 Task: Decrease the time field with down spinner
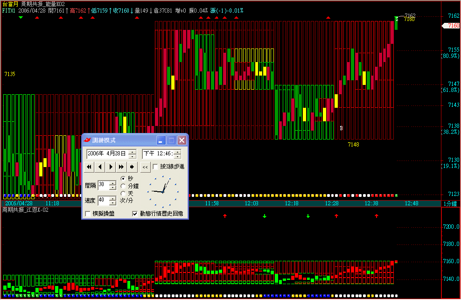177,156
